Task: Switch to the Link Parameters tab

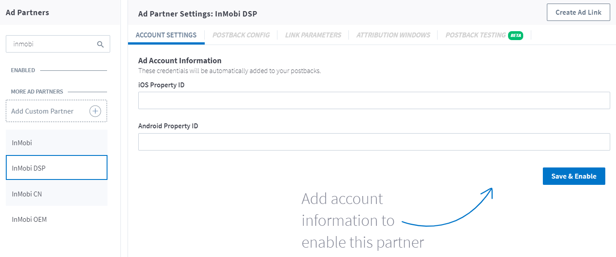Action: (x=313, y=35)
